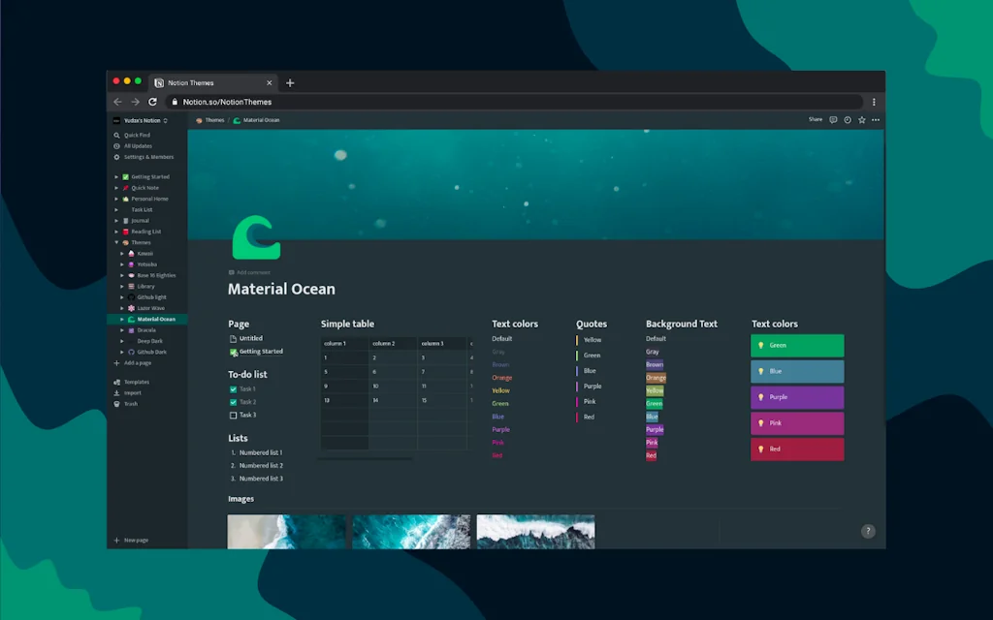The height and width of the screenshot is (620, 993).
Task: Open the third rocky ocean image
Action: [535, 532]
